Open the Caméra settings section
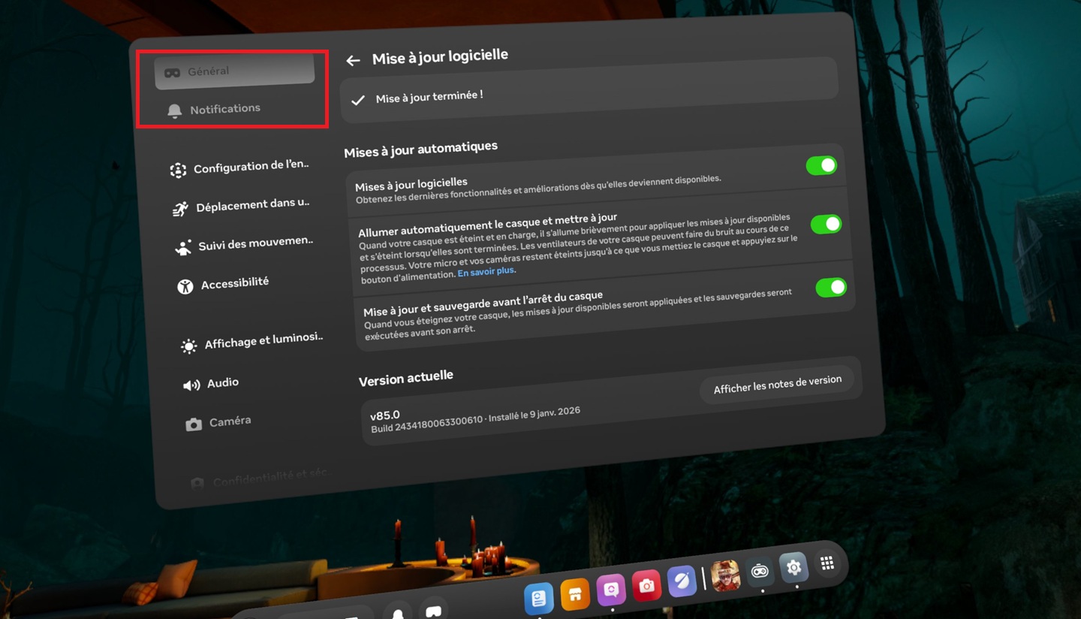Image resolution: width=1081 pixels, height=619 pixels. pos(229,421)
